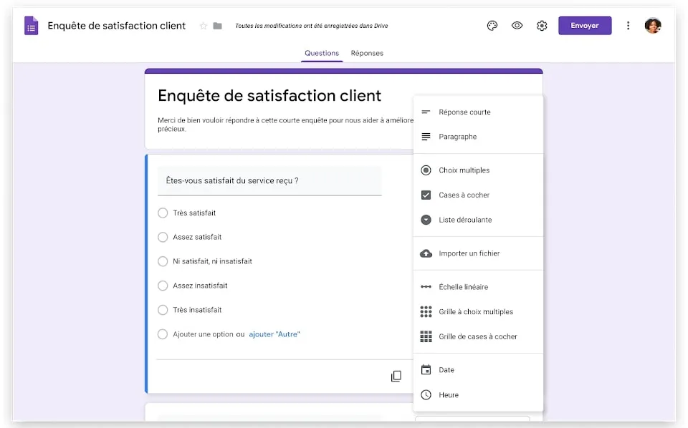Click the checkbox grid squares icon
688x428 pixels.
pyautogui.click(x=426, y=336)
